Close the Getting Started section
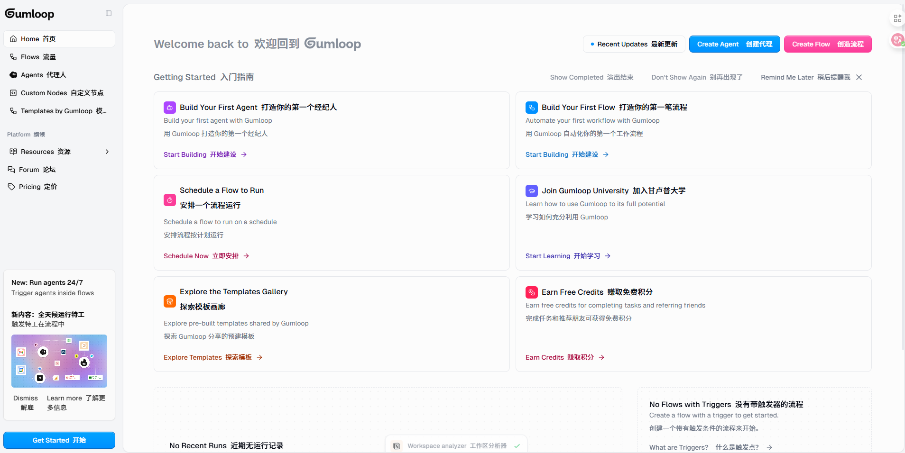The height and width of the screenshot is (453, 905). coord(859,77)
